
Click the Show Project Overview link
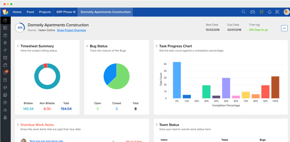click(71, 30)
